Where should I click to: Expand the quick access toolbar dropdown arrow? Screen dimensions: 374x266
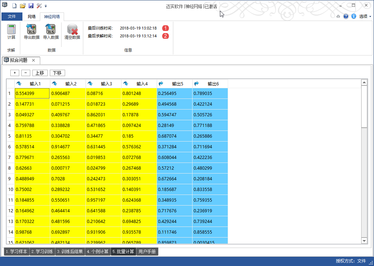click(x=46, y=6)
